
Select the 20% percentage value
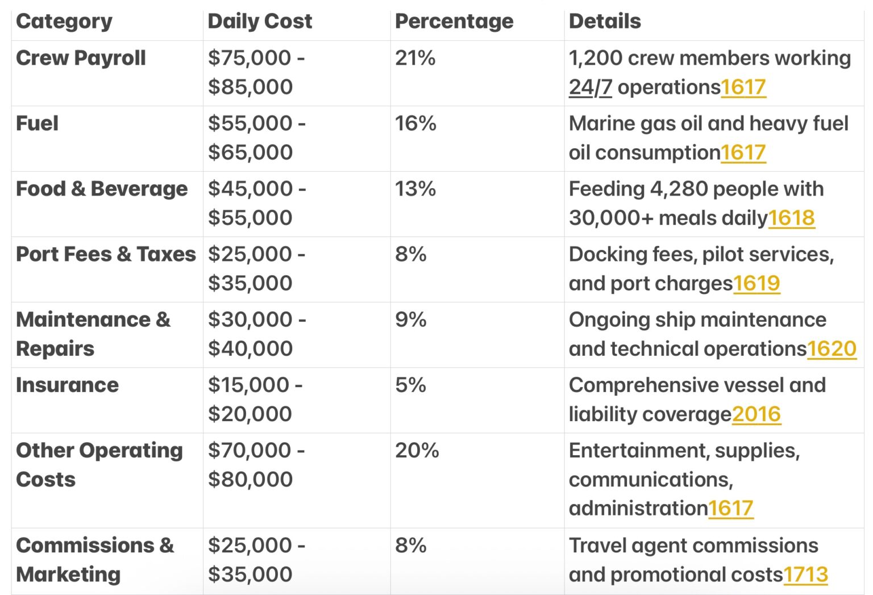417,451
